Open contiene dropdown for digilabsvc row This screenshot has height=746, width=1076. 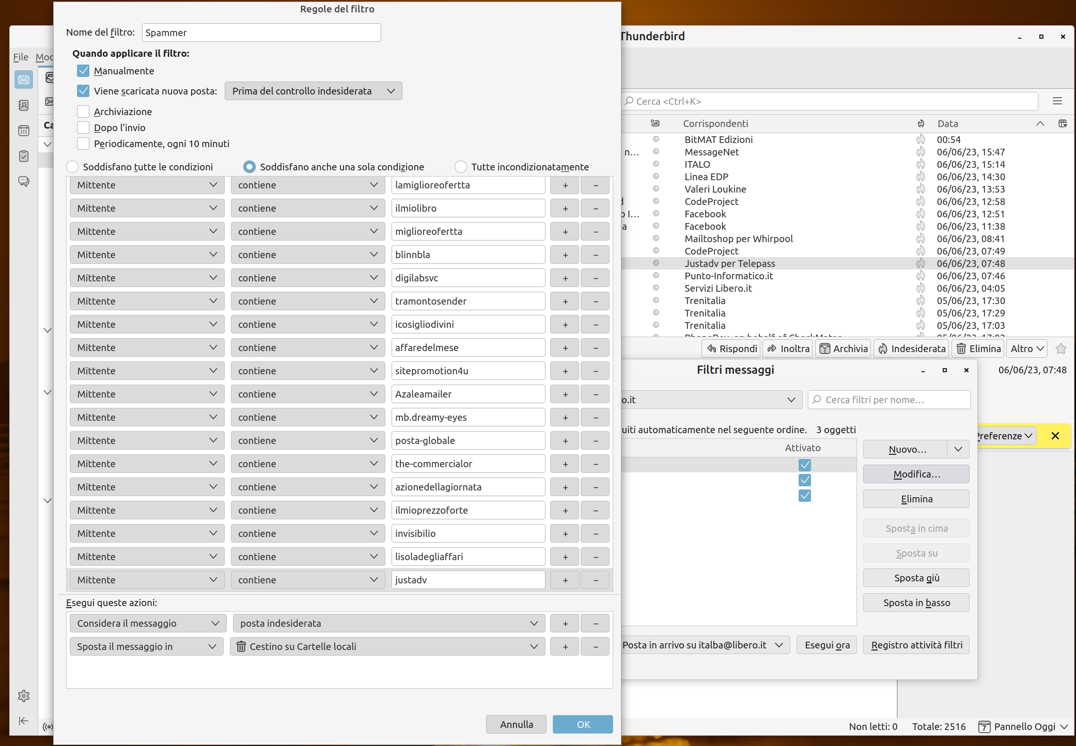point(308,278)
